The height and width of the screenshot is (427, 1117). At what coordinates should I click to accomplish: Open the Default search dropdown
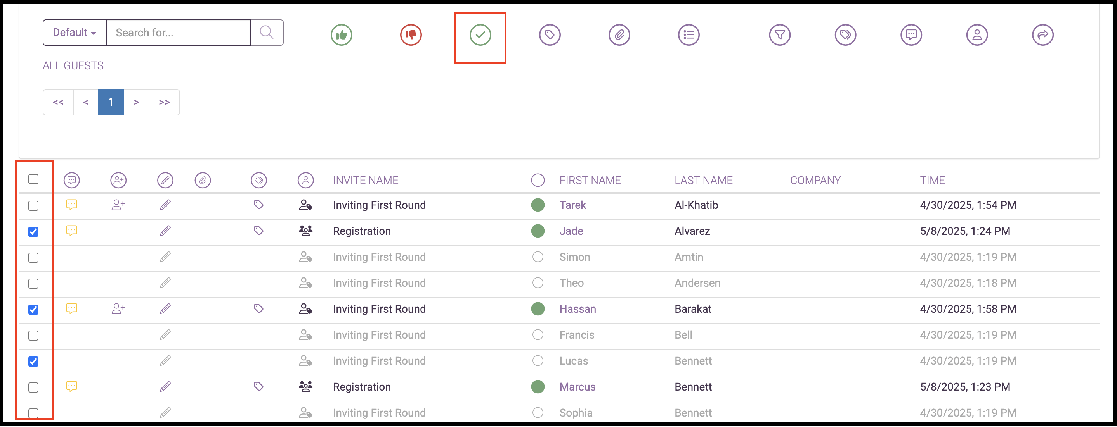pyautogui.click(x=75, y=33)
